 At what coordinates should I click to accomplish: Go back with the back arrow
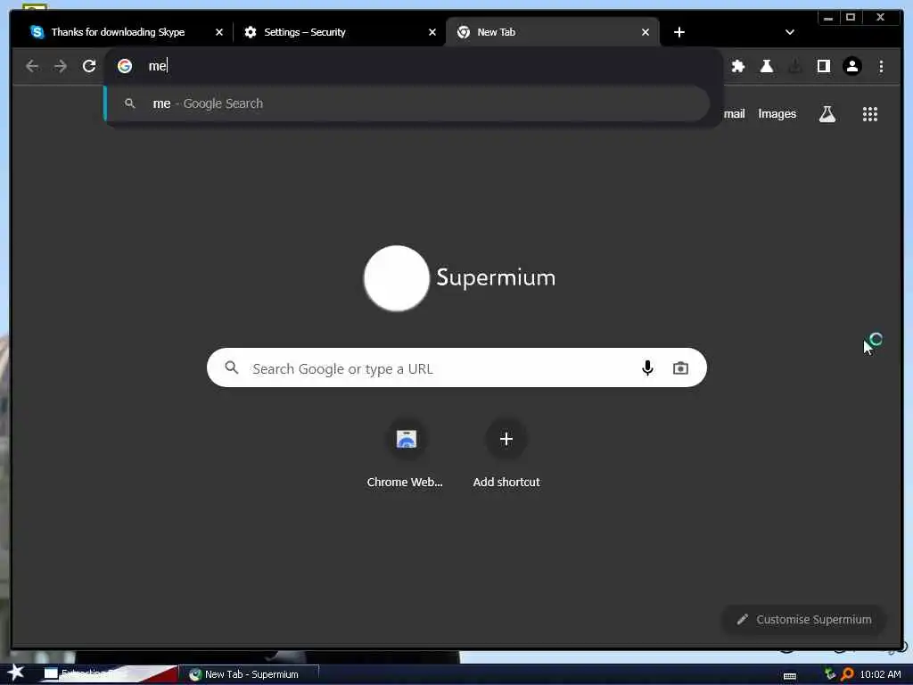click(x=32, y=66)
